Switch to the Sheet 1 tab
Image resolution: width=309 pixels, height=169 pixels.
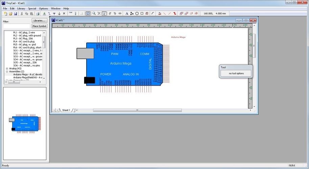tap(66, 110)
